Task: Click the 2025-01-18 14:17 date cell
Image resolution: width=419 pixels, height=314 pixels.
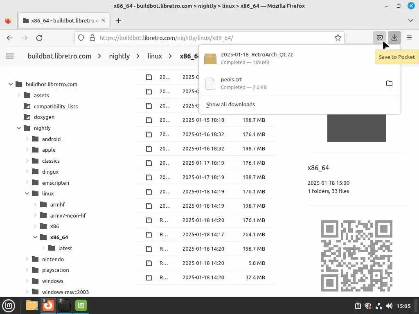Action: 203,234
